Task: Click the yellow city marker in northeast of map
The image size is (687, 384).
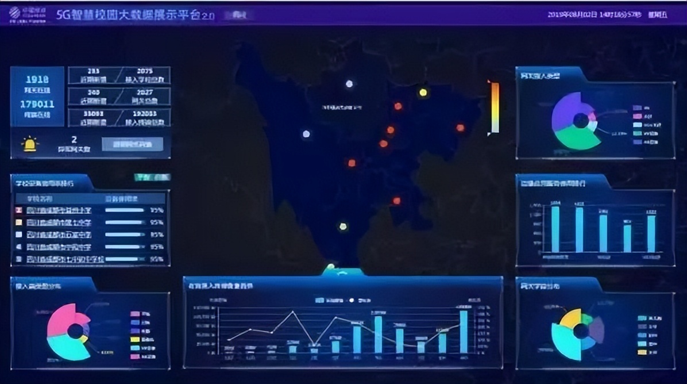Action: pos(423,93)
